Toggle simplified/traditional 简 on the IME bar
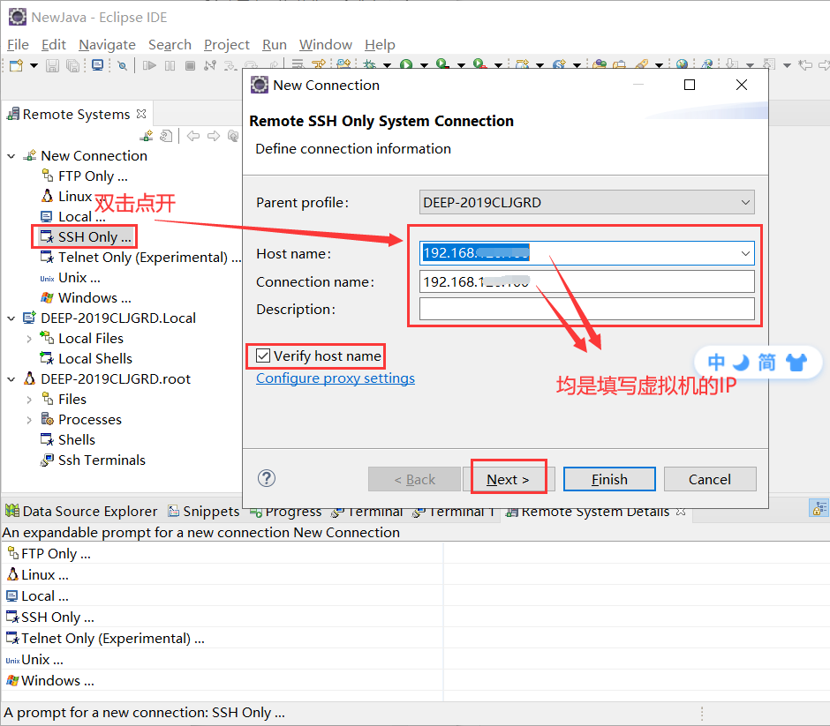The width and height of the screenshot is (830, 726). [x=767, y=363]
